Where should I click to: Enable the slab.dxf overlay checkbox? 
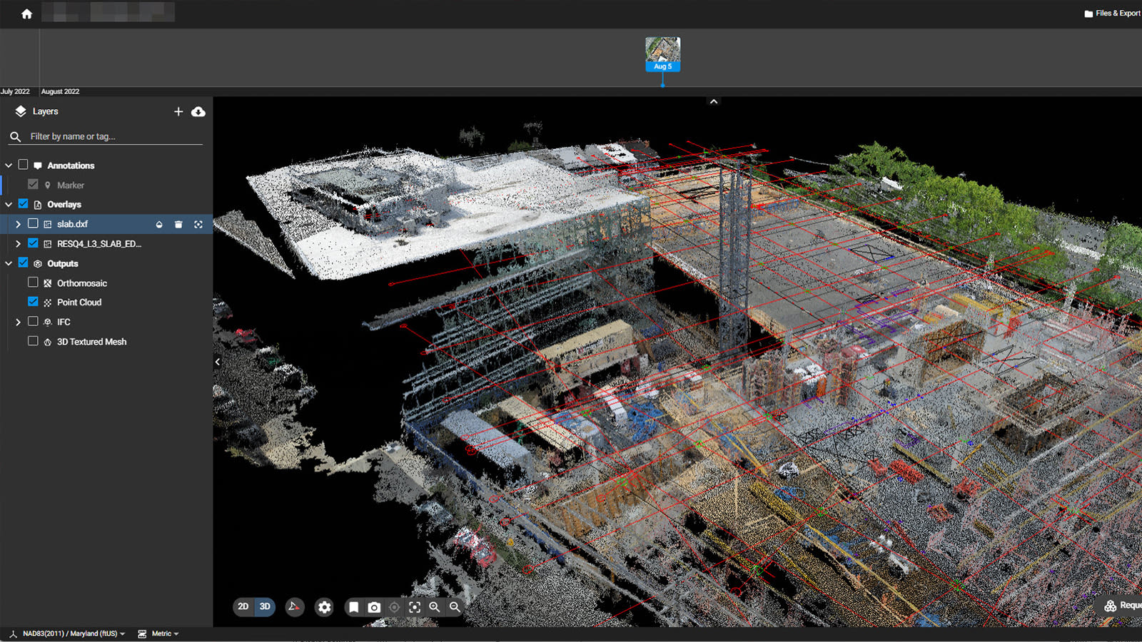tap(33, 223)
